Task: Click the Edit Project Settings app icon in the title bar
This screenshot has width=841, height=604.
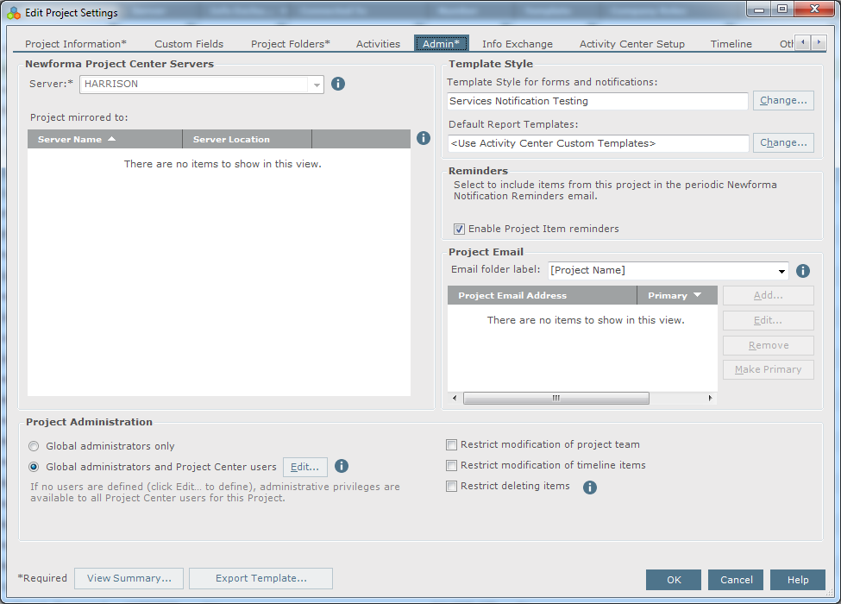Action: tap(14, 13)
